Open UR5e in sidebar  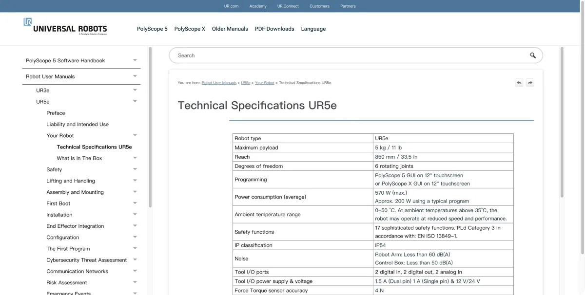tap(43, 102)
